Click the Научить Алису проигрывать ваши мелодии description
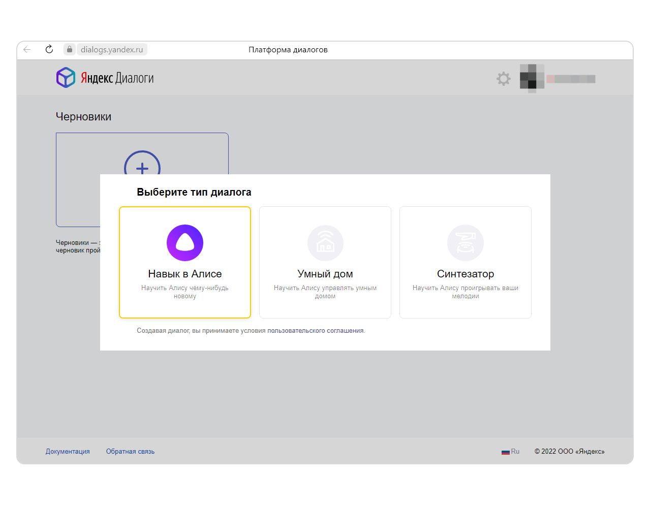Image resolution: width=650 pixels, height=505 pixels. [x=466, y=292]
